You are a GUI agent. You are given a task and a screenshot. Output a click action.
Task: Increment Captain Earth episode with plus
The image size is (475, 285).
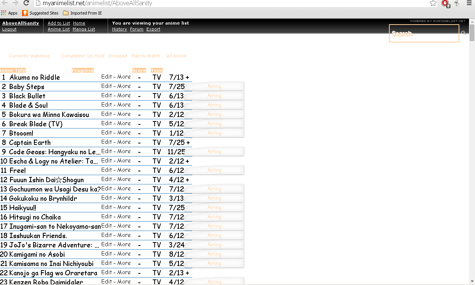188,143
